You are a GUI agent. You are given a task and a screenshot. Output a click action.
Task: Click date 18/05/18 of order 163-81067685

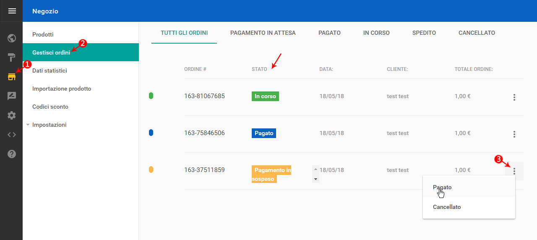point(332,96)
